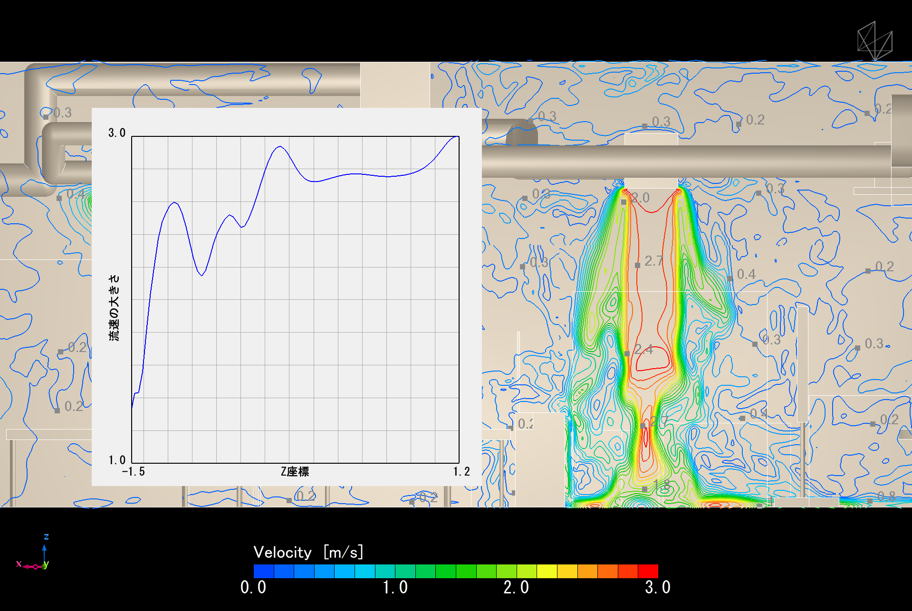Click the 1.0 label under the color legend
This screenshot has height=611, width=912.
coord(395,587)
